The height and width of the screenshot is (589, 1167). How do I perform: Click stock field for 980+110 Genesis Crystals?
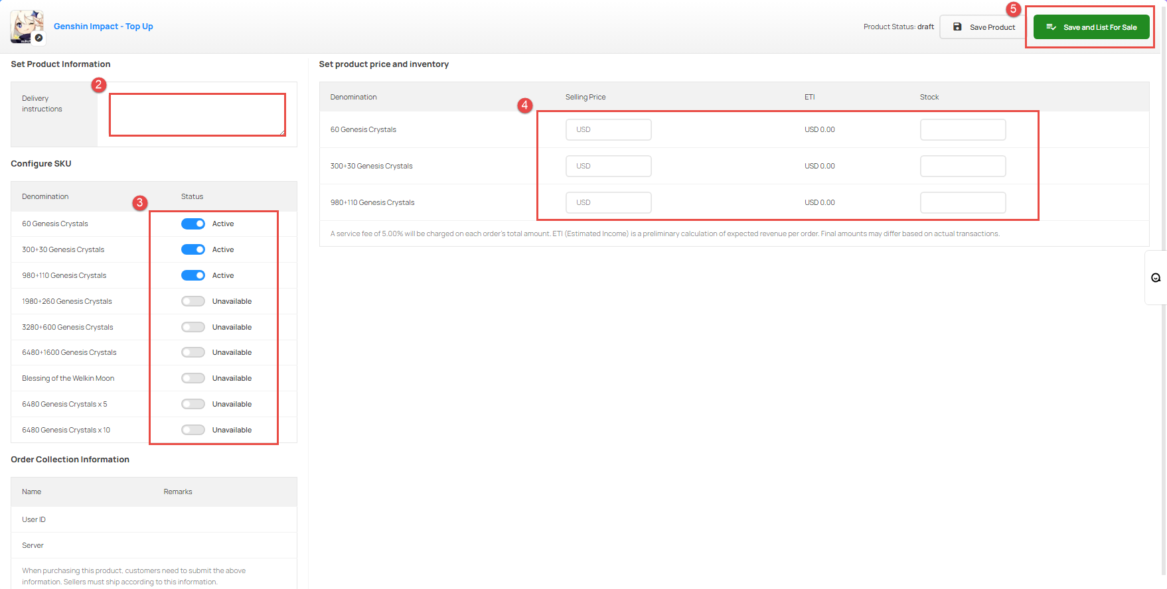[x=963, y=202]
